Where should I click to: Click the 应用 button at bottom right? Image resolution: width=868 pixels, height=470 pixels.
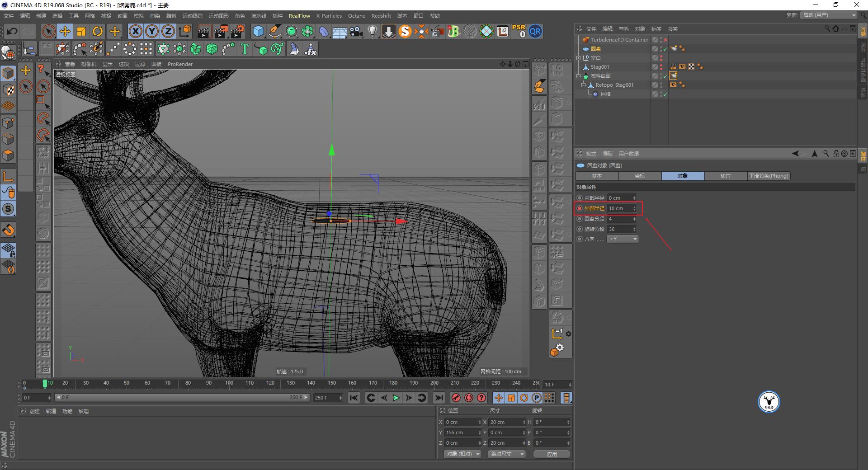click(x=552, y=454)
